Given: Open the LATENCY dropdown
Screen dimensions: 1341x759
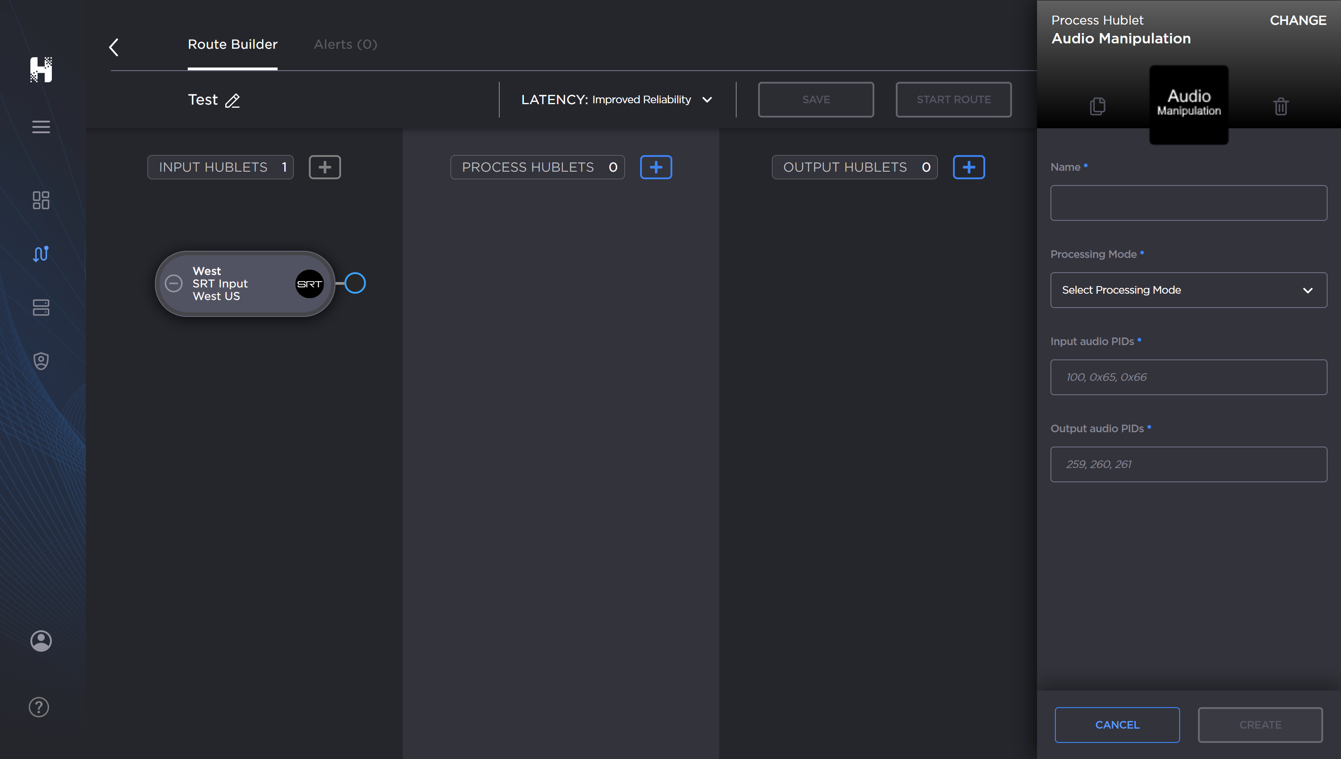Looking at the screenshot, I should pos(708,100).
